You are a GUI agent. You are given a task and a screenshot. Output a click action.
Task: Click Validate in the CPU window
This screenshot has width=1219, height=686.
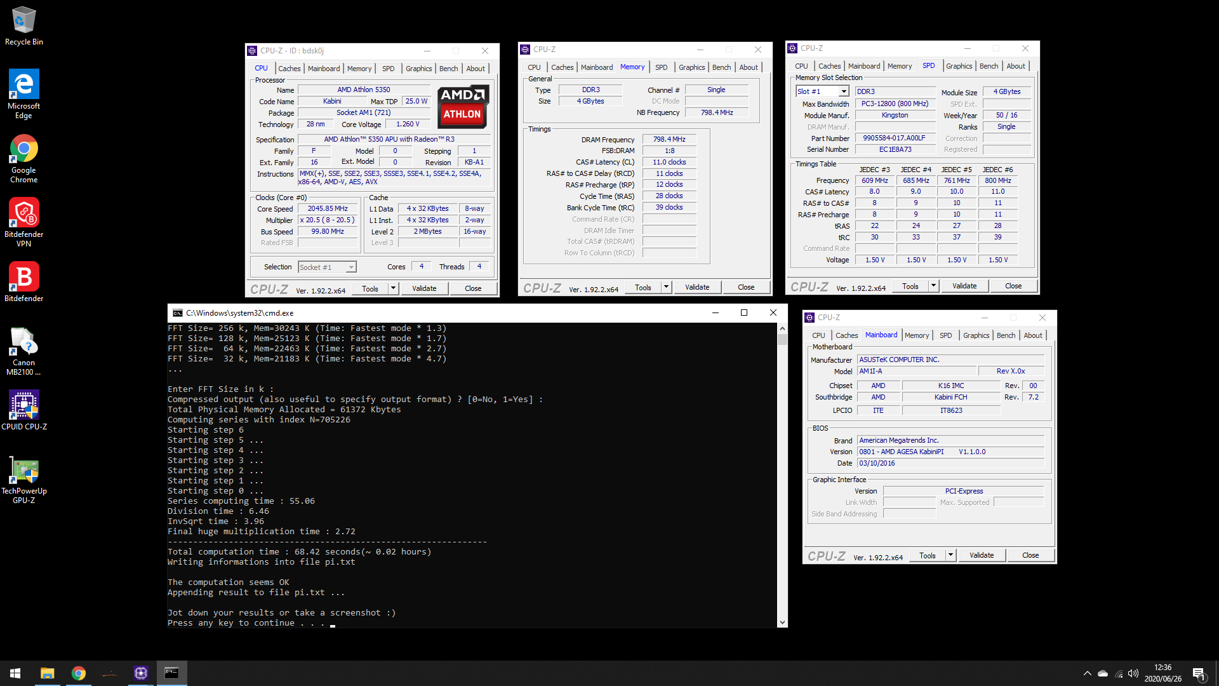pyautogui.click(x=424, y=288)
